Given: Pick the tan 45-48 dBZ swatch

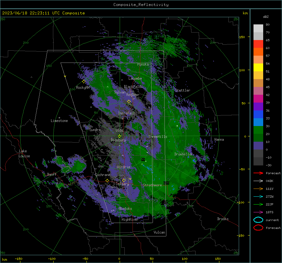Looking at the screenshot, I should tap(258, 83).
